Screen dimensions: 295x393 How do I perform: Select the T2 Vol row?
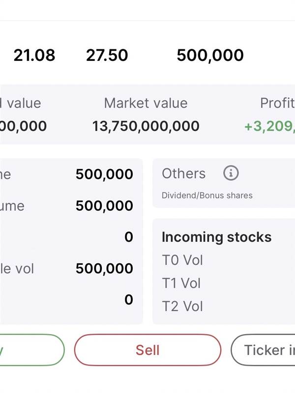182,307
